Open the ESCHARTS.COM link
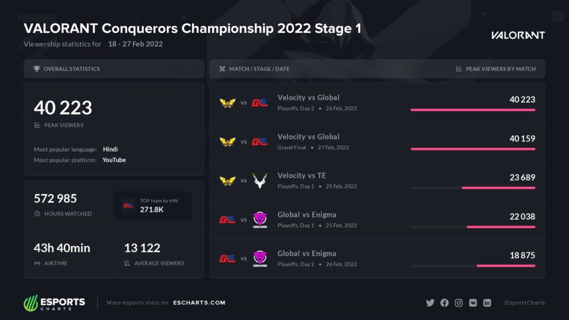The height and width of the screenshot is (320, 569). [199, 303]
